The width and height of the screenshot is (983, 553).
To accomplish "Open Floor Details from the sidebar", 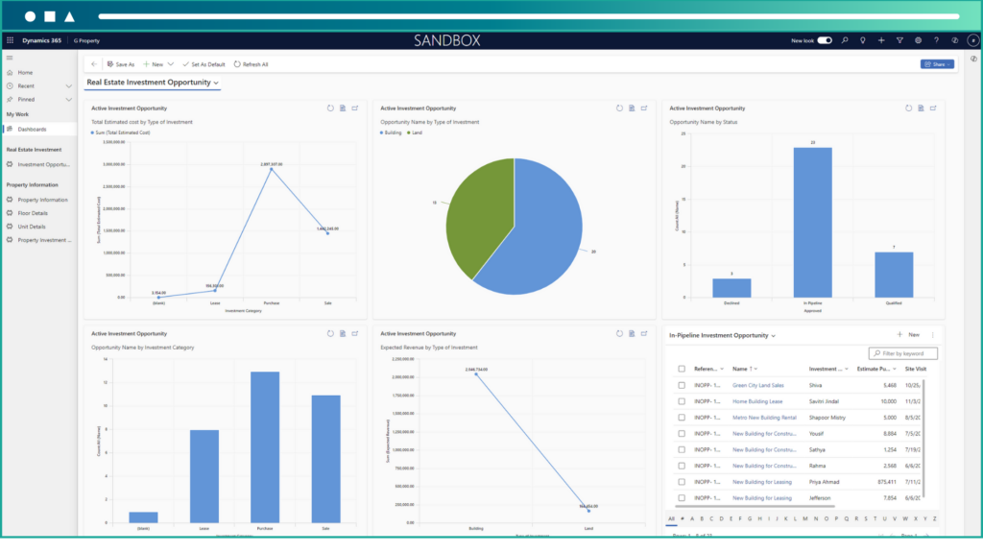I will coord(33,213).
